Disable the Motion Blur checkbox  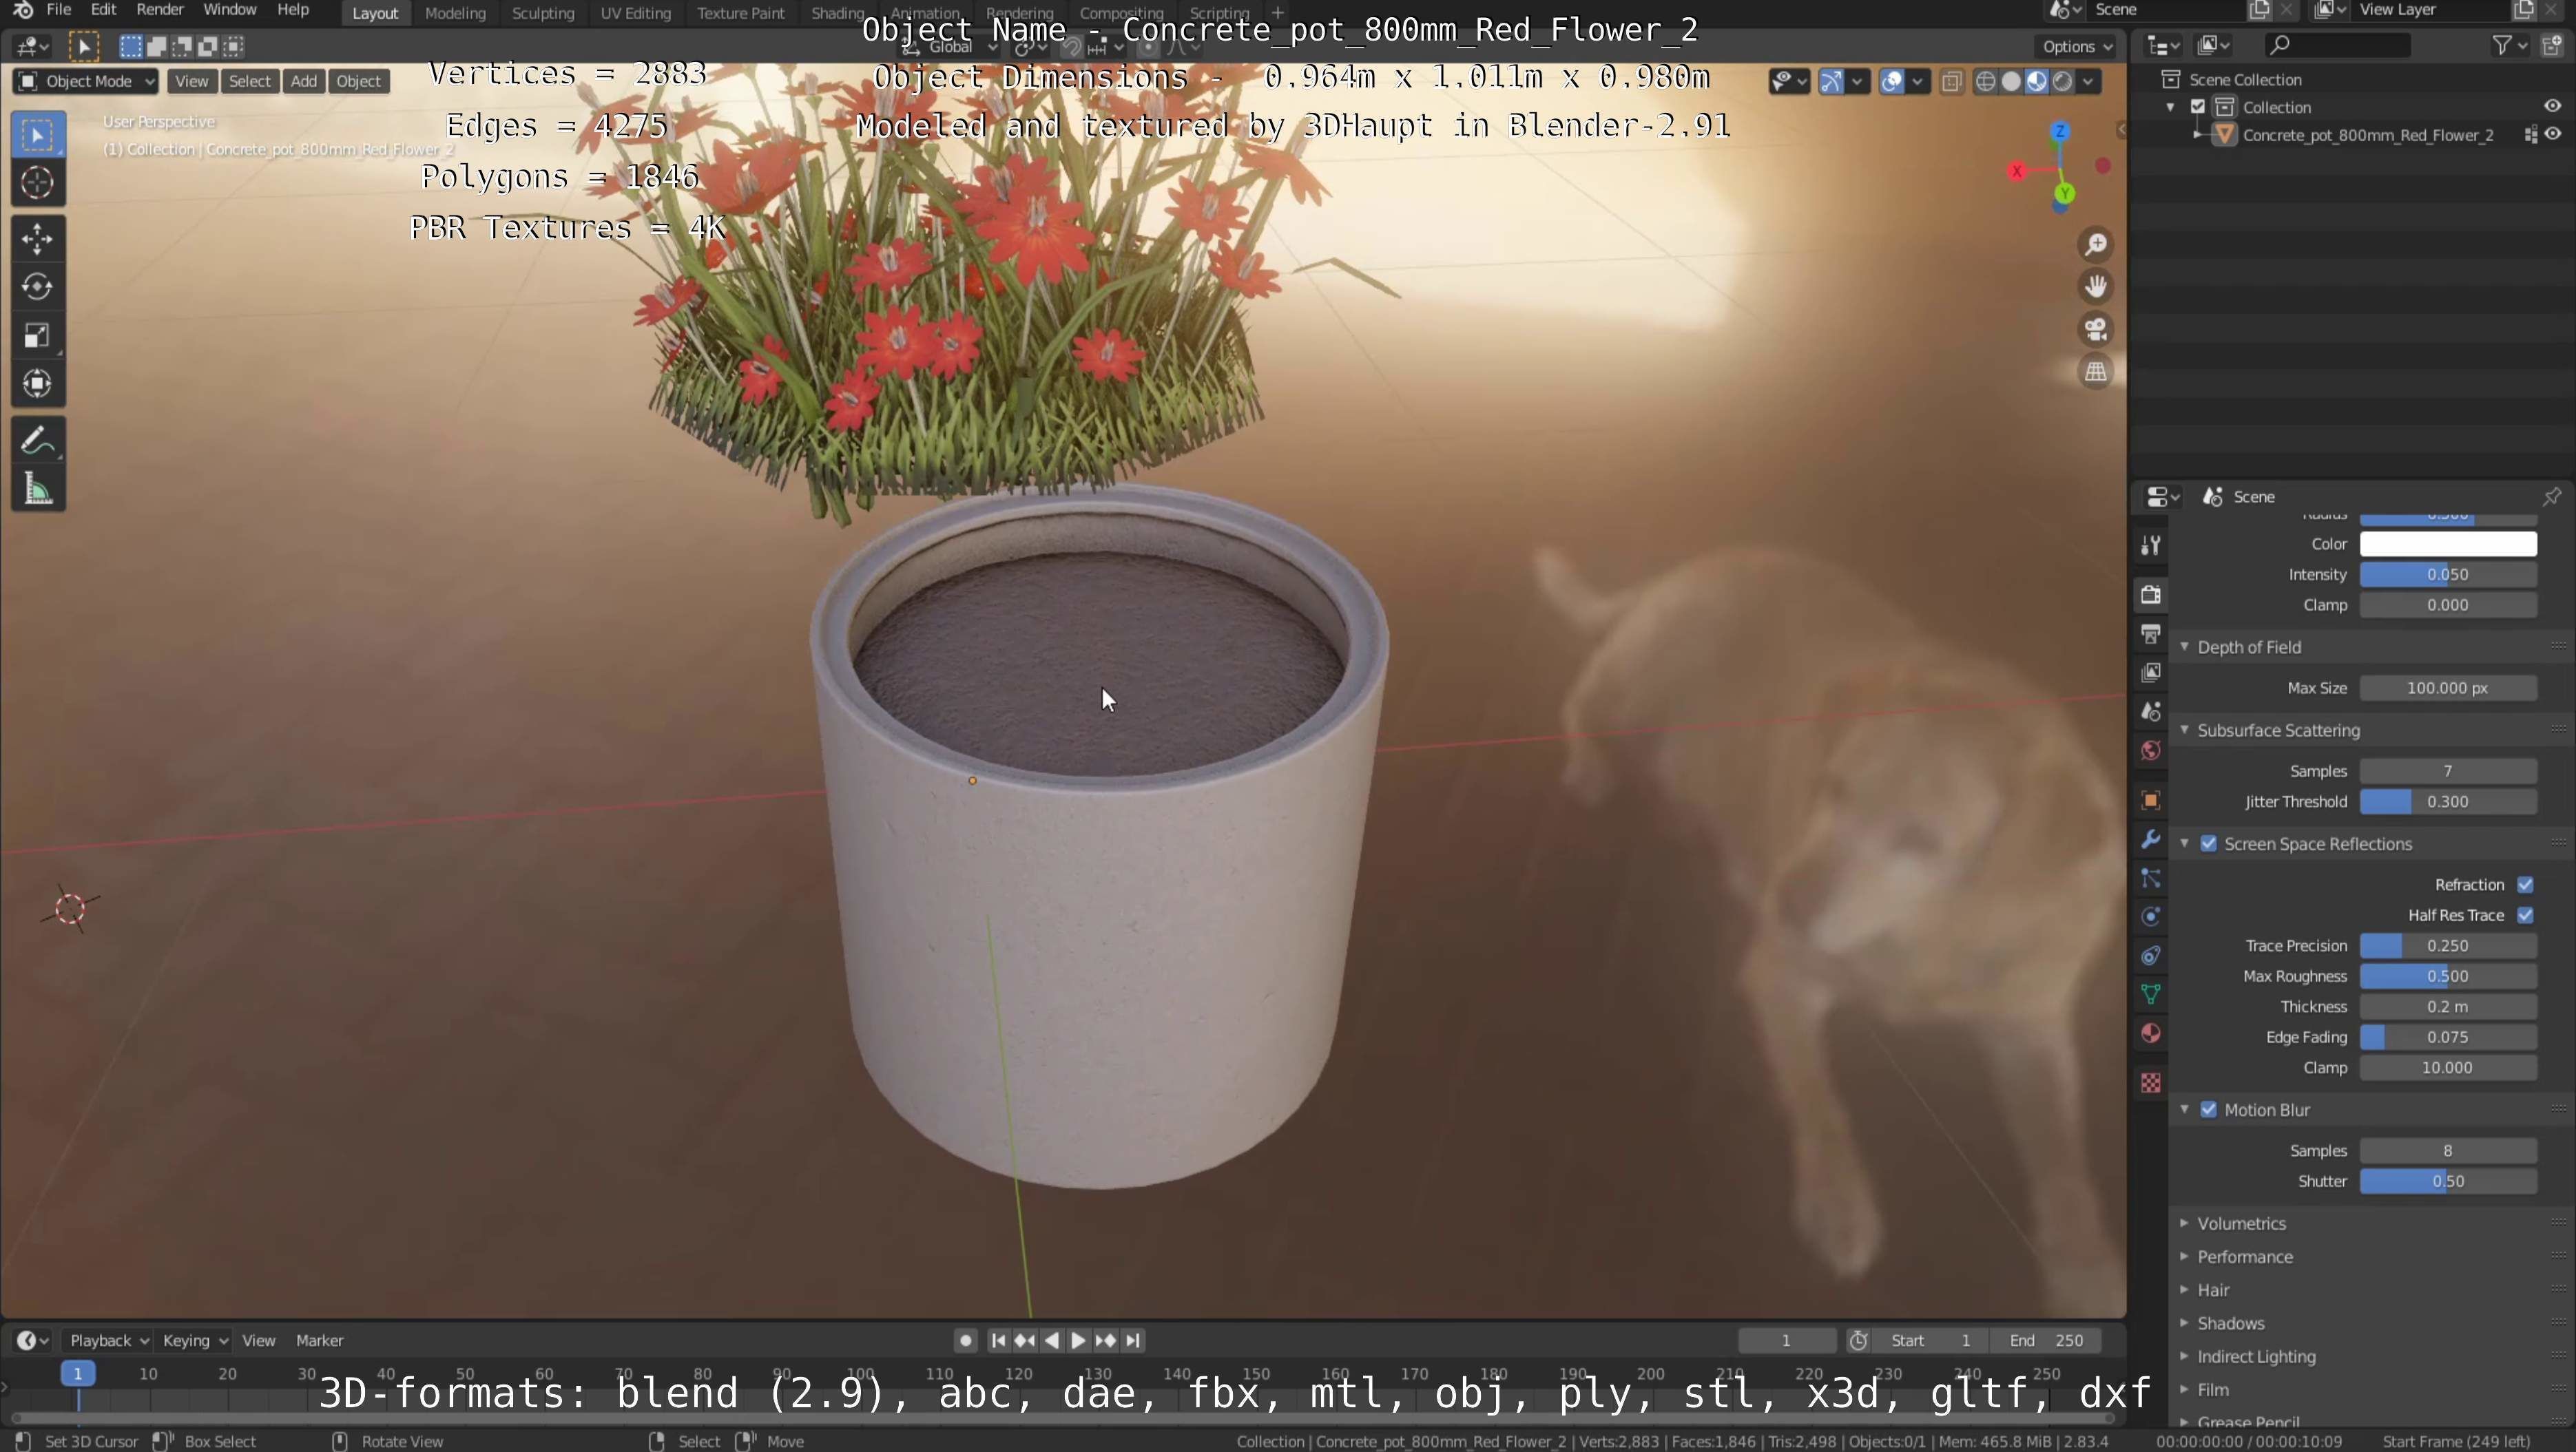(x=2209, y=1109)
